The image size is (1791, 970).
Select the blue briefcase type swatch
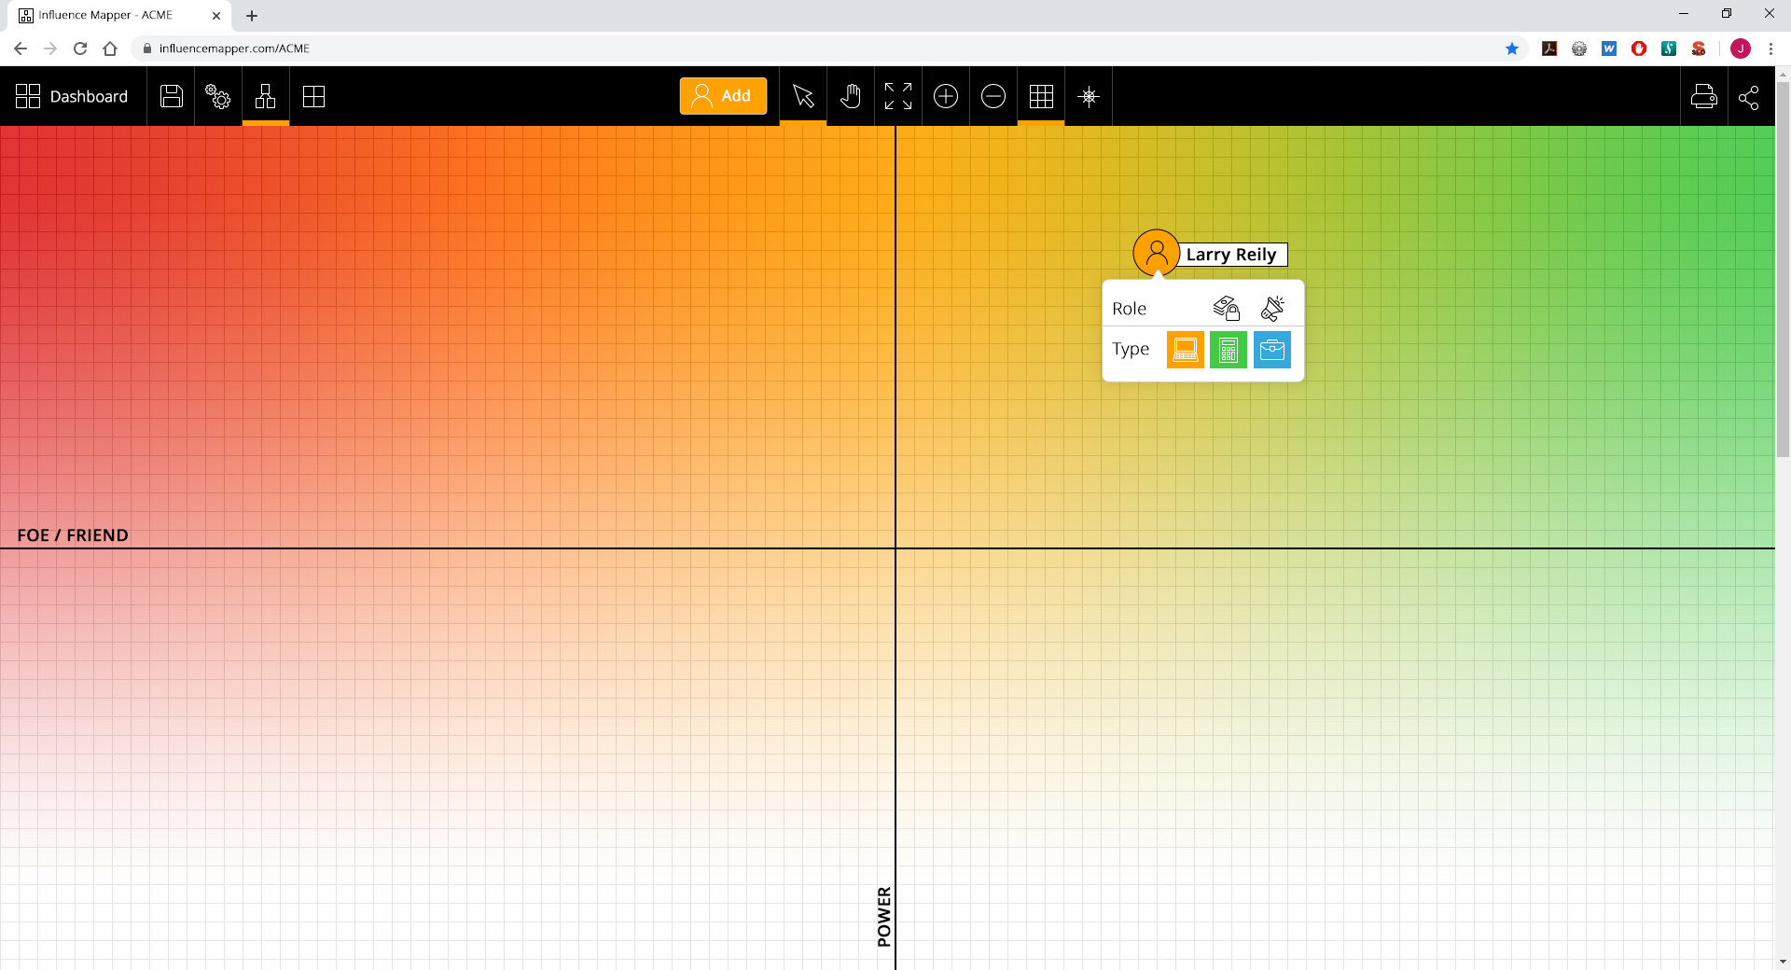(1272, 350)
